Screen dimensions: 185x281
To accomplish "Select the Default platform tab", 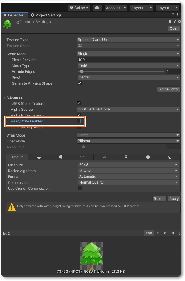I will coord(17,157).
